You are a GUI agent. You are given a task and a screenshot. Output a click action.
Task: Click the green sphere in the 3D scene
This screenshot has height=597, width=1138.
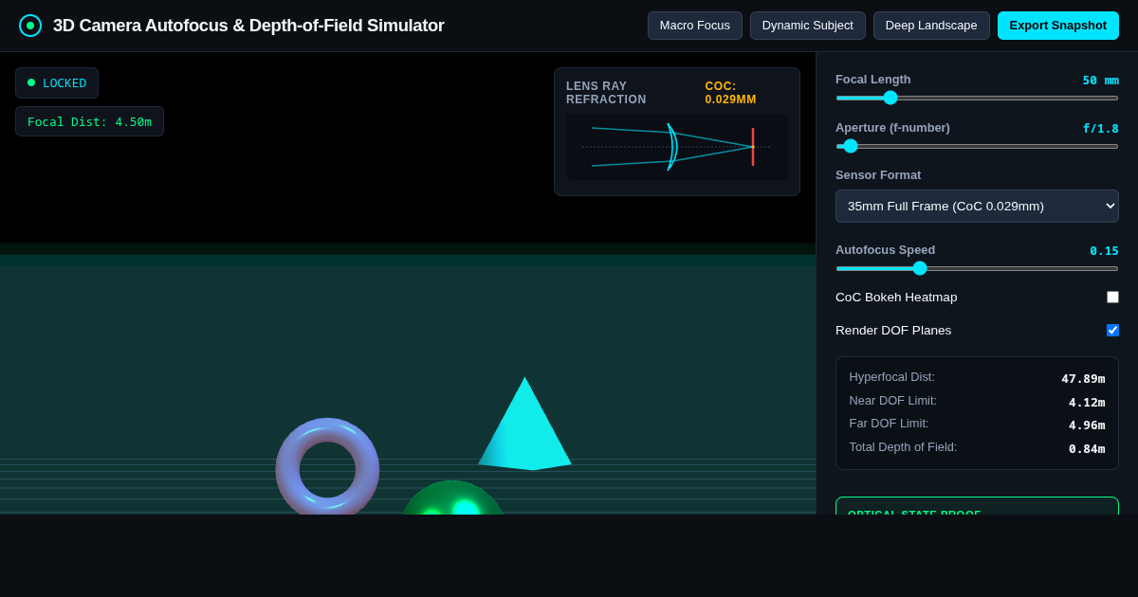point(452,498)
